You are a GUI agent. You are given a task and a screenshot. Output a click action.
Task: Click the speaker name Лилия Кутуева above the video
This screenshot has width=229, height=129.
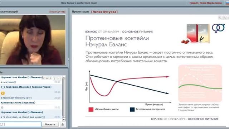point(57,12)
